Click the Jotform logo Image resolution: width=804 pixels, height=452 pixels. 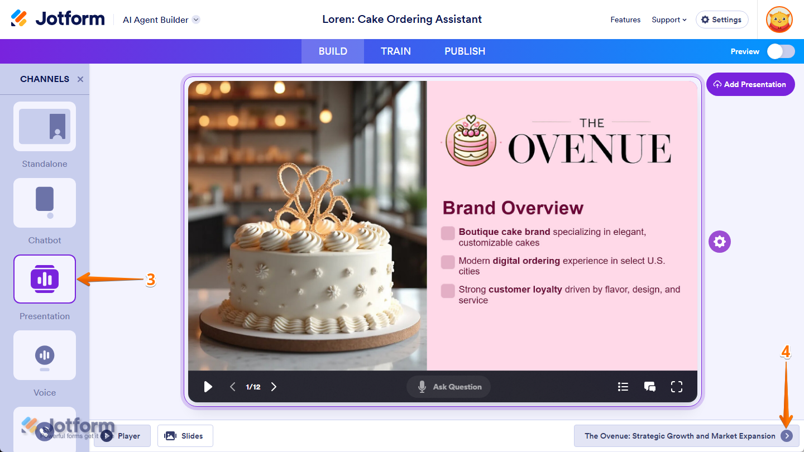point(58,19)
